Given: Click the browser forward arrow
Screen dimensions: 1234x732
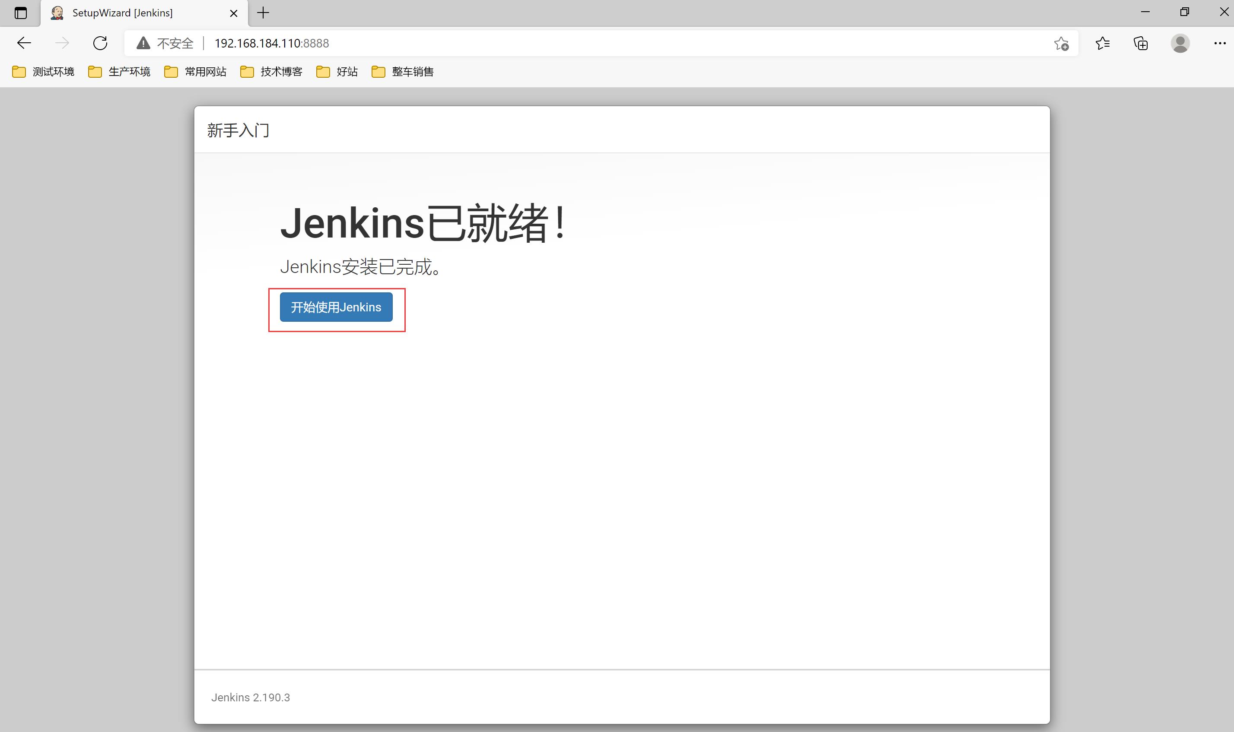Looking at the screenshot, I should [62, 43].
